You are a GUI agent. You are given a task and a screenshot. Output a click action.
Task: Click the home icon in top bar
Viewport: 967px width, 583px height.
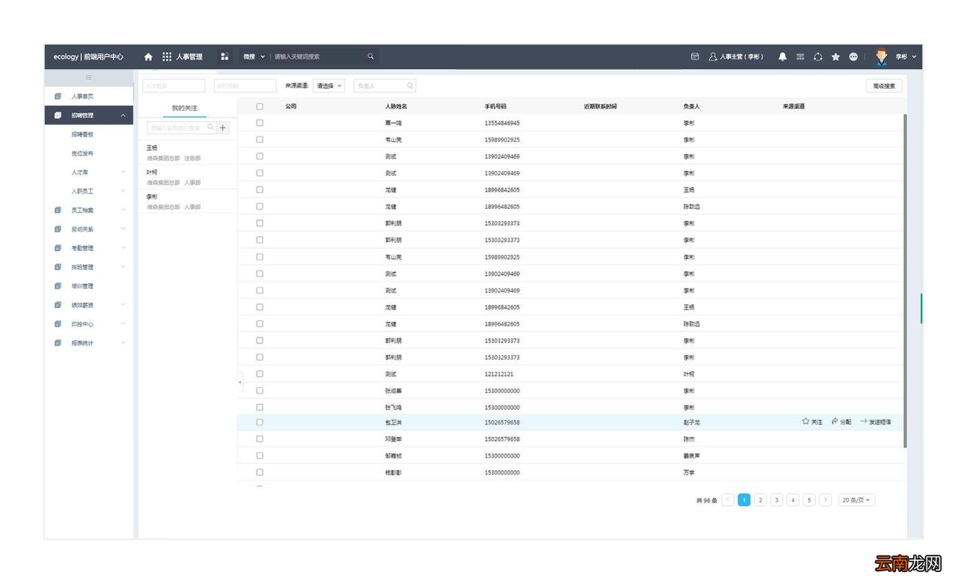pyautogui.click(x=148, y=57)
